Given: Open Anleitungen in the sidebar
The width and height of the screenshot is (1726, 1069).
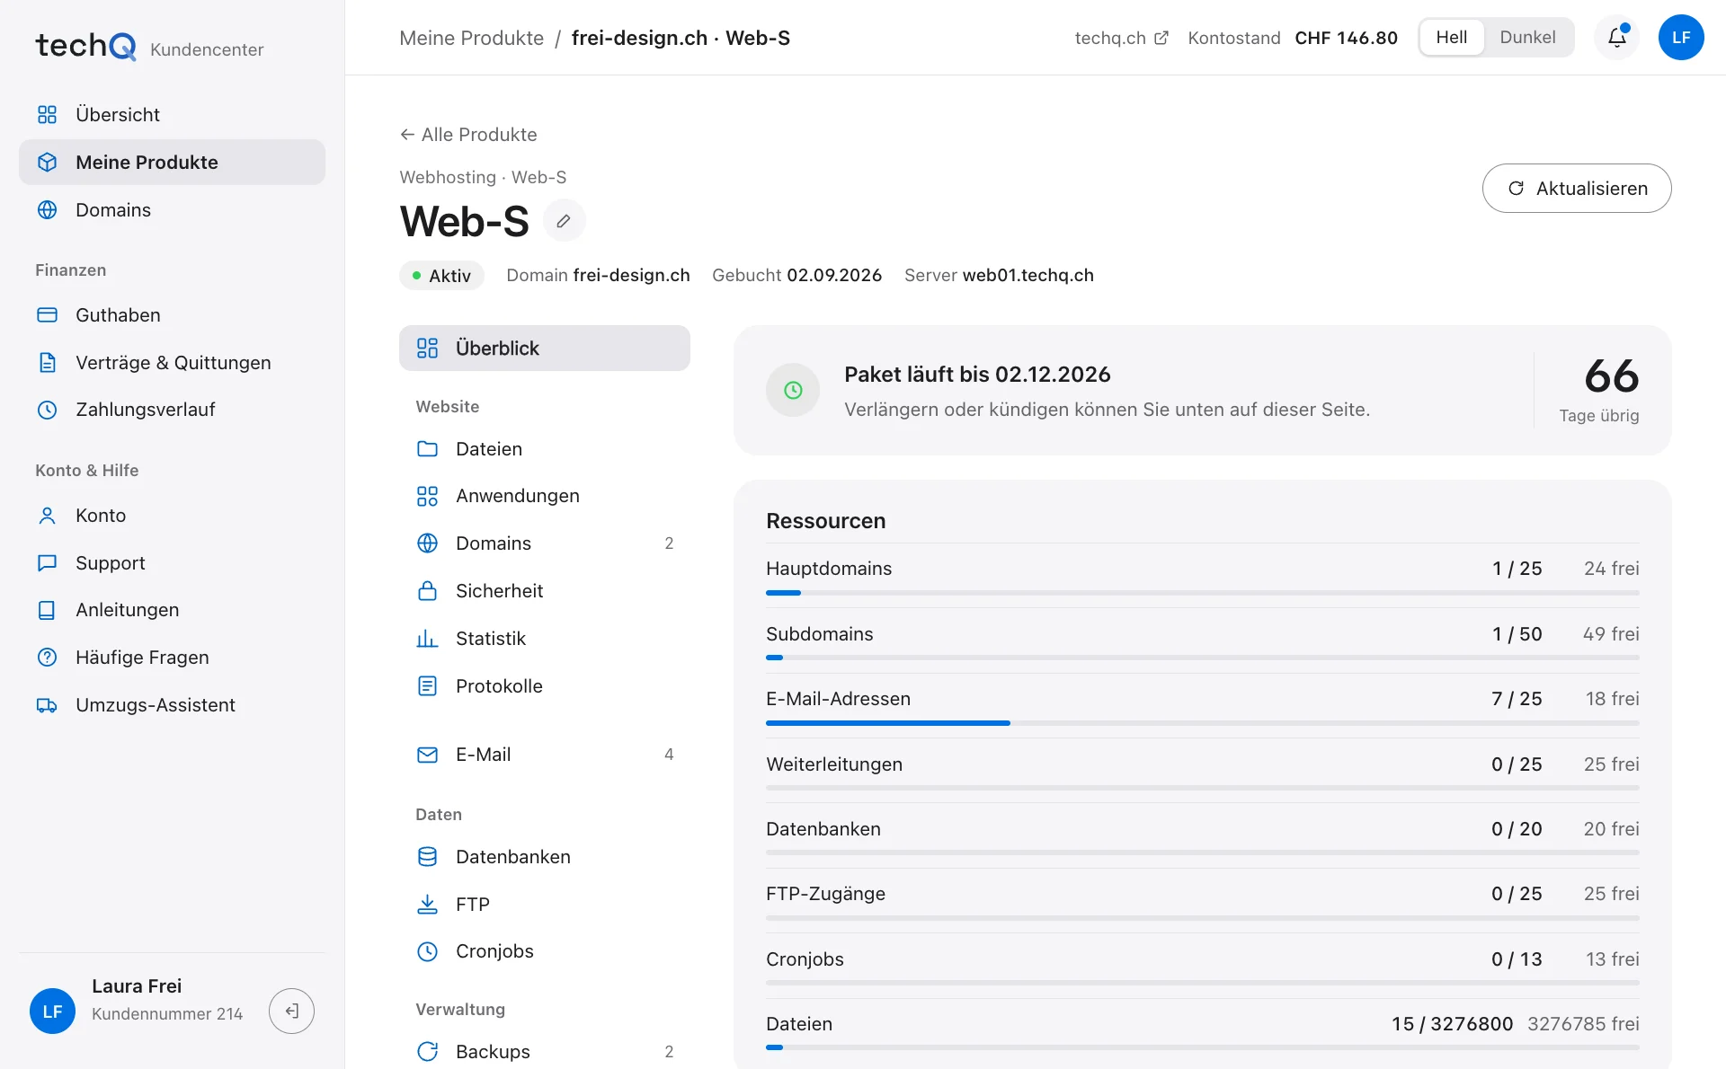Looking at the screenshot, I should (x=172, y=610).
